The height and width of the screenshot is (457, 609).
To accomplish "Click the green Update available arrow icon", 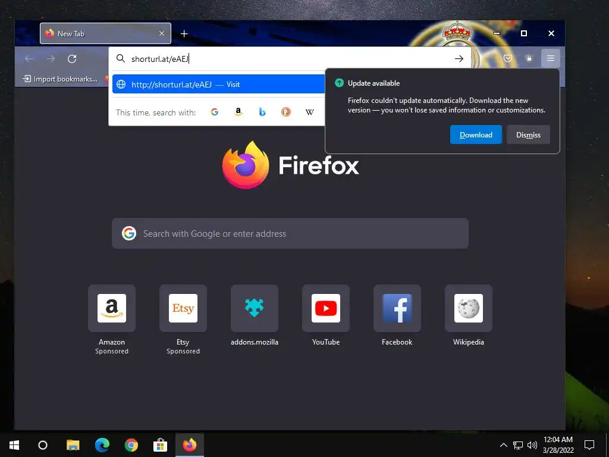I will pos(339,83).
